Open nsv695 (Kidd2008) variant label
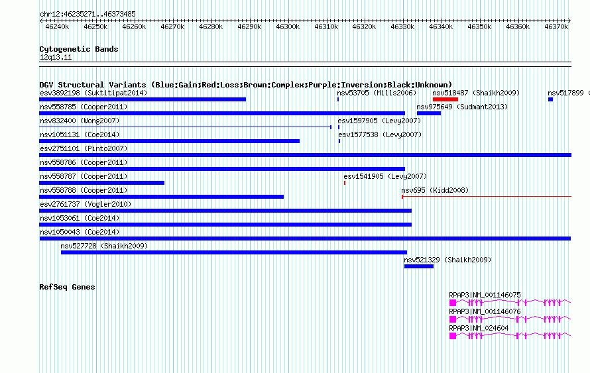The width and height of the screenshot is (590, 373). [435, 190]
